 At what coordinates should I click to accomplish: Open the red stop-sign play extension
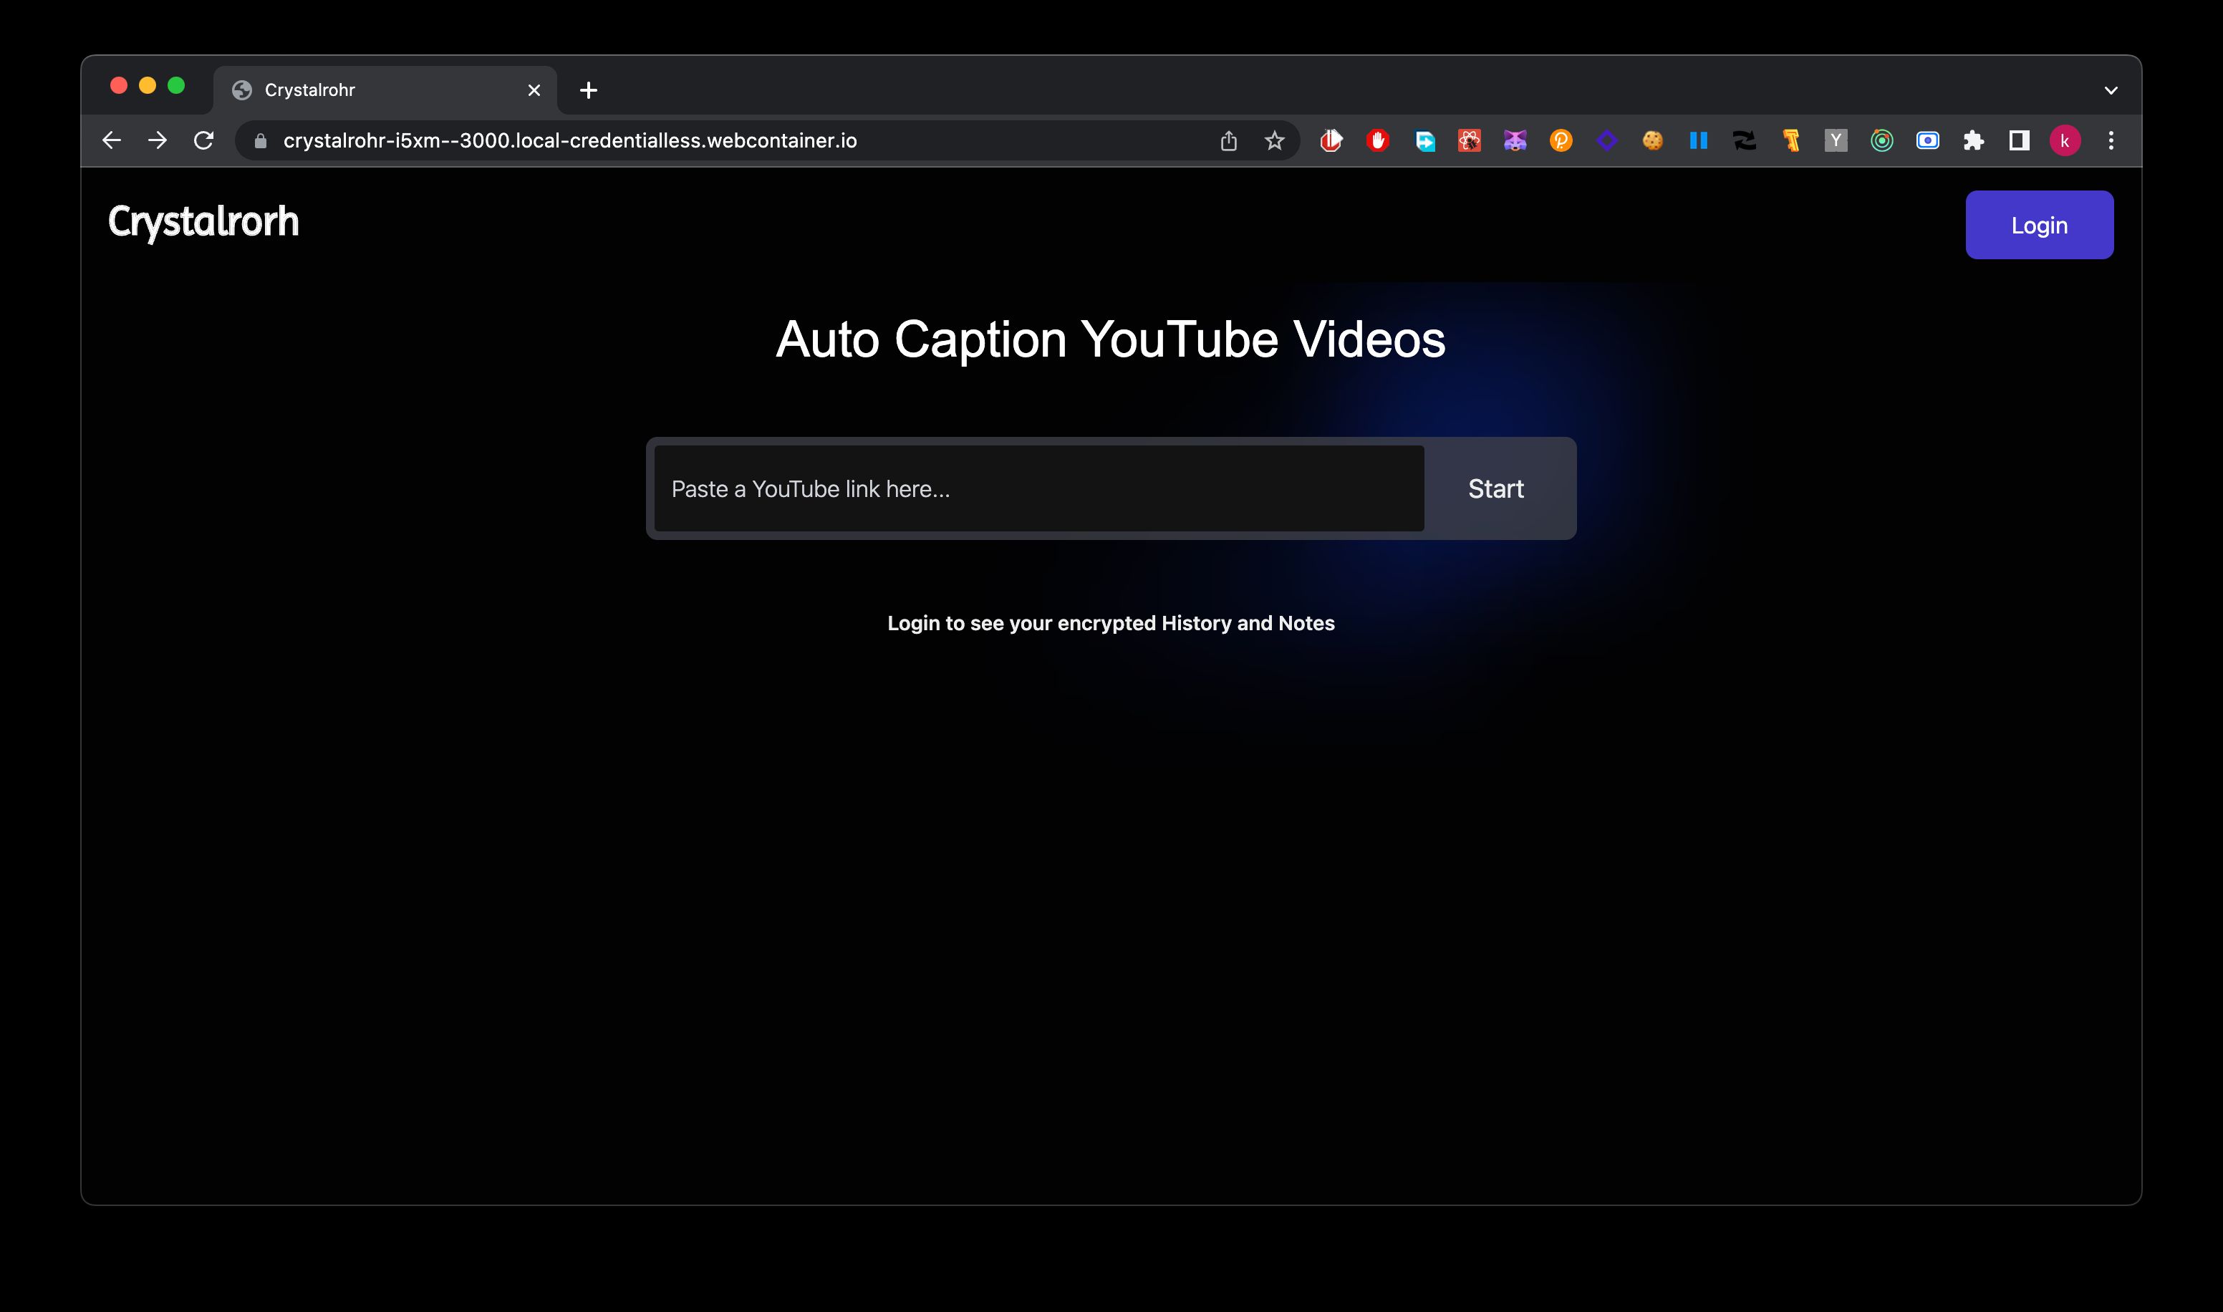coord(1331,140)
